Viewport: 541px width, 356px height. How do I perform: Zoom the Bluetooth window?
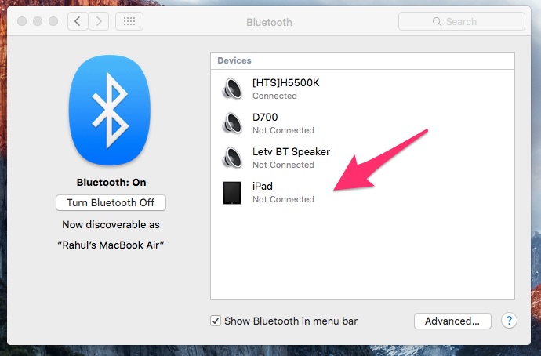coord(53,21)
